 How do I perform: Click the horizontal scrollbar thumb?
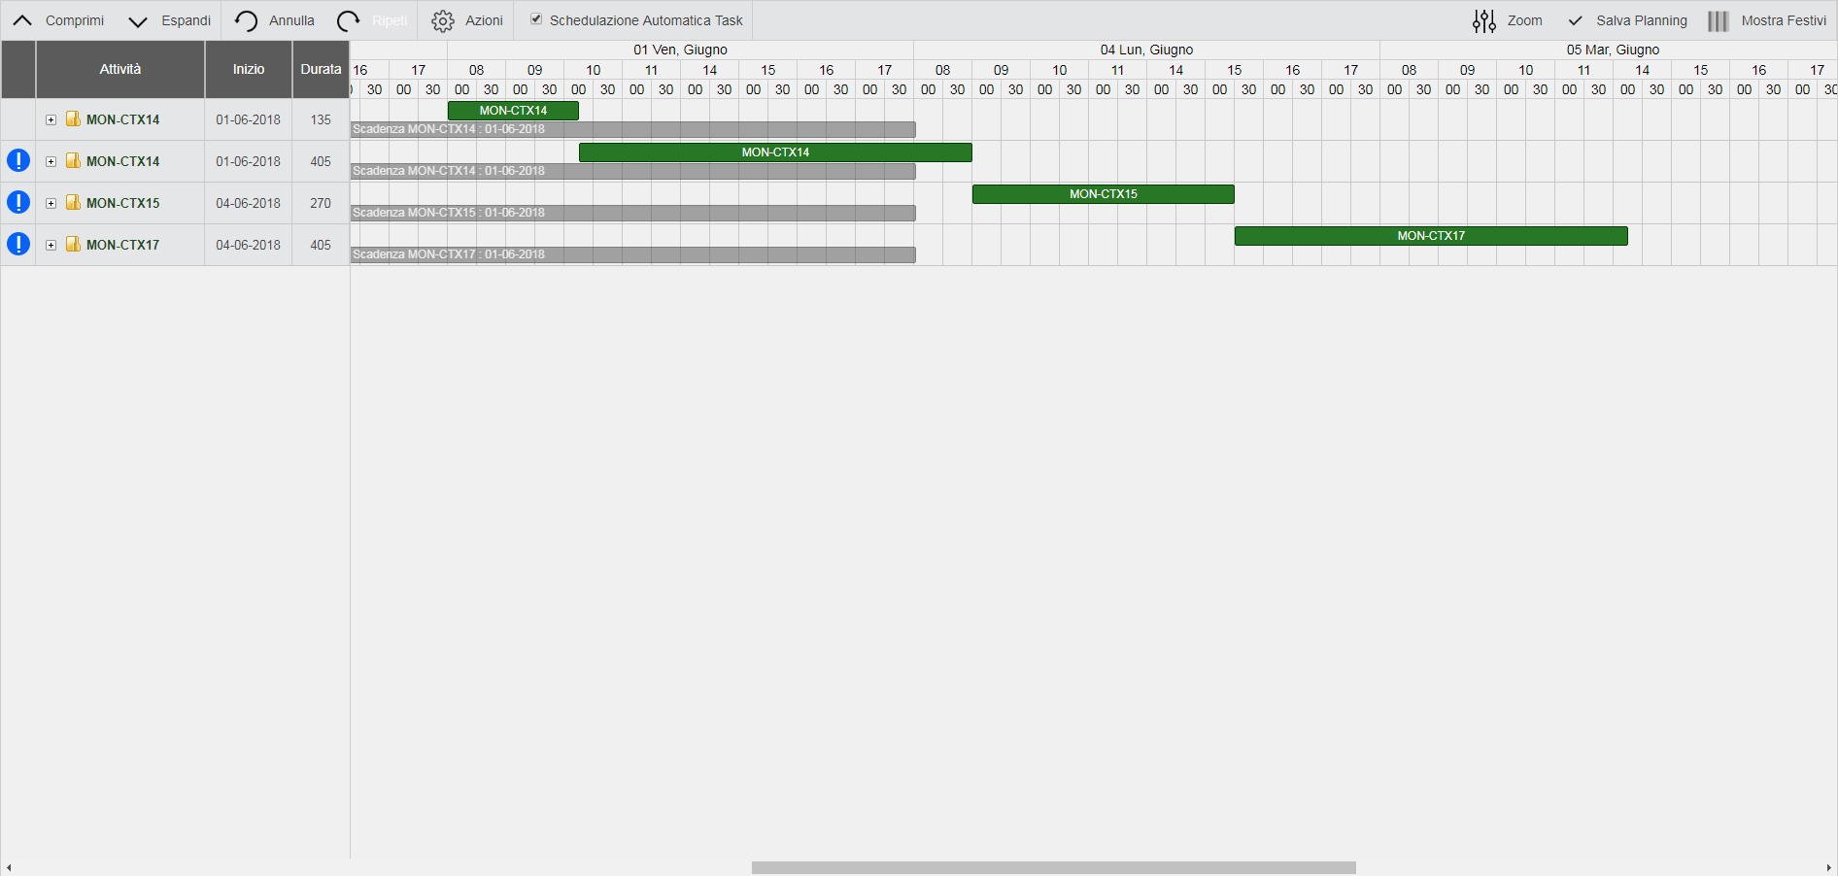pyautogui.click(x=1053, y=867)
